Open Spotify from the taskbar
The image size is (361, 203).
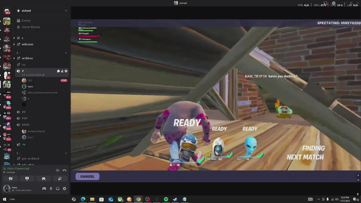pyautogui.click(x=166, y=199)
